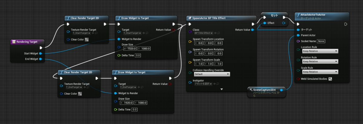Click the upper Clear Color swatch

coord(87,40)
